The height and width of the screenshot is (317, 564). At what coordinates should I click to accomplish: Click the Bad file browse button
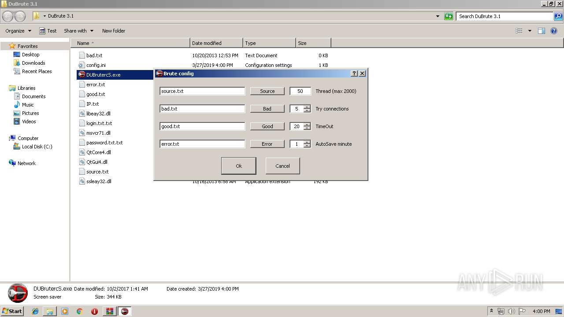267,109
